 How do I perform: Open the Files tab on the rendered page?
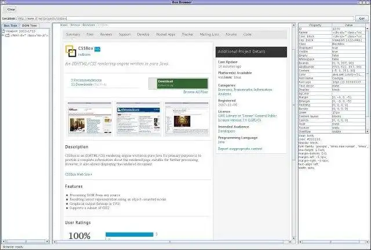(90, 35)
